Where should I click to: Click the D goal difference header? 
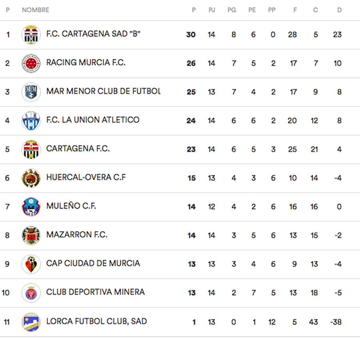pos(339,10)
